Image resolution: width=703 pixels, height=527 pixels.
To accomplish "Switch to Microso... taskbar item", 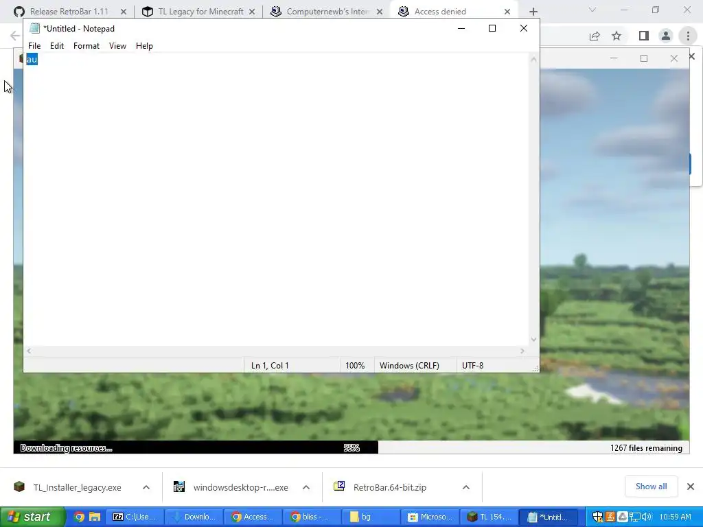I will tap(430, 517).
